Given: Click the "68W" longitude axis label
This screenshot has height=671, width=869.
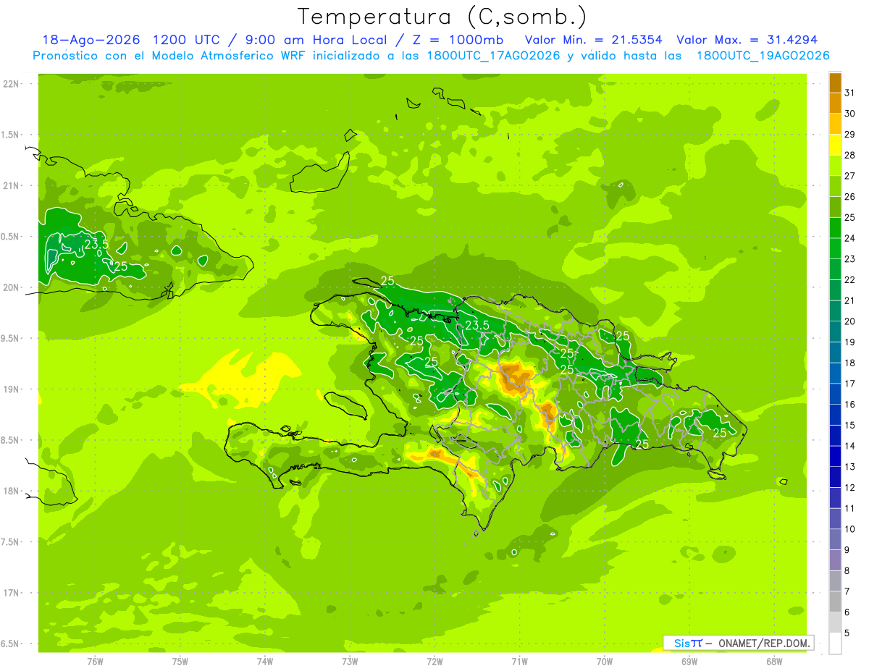Looking at the screenshot, I should pyautogui.click(x=774, y=662).
